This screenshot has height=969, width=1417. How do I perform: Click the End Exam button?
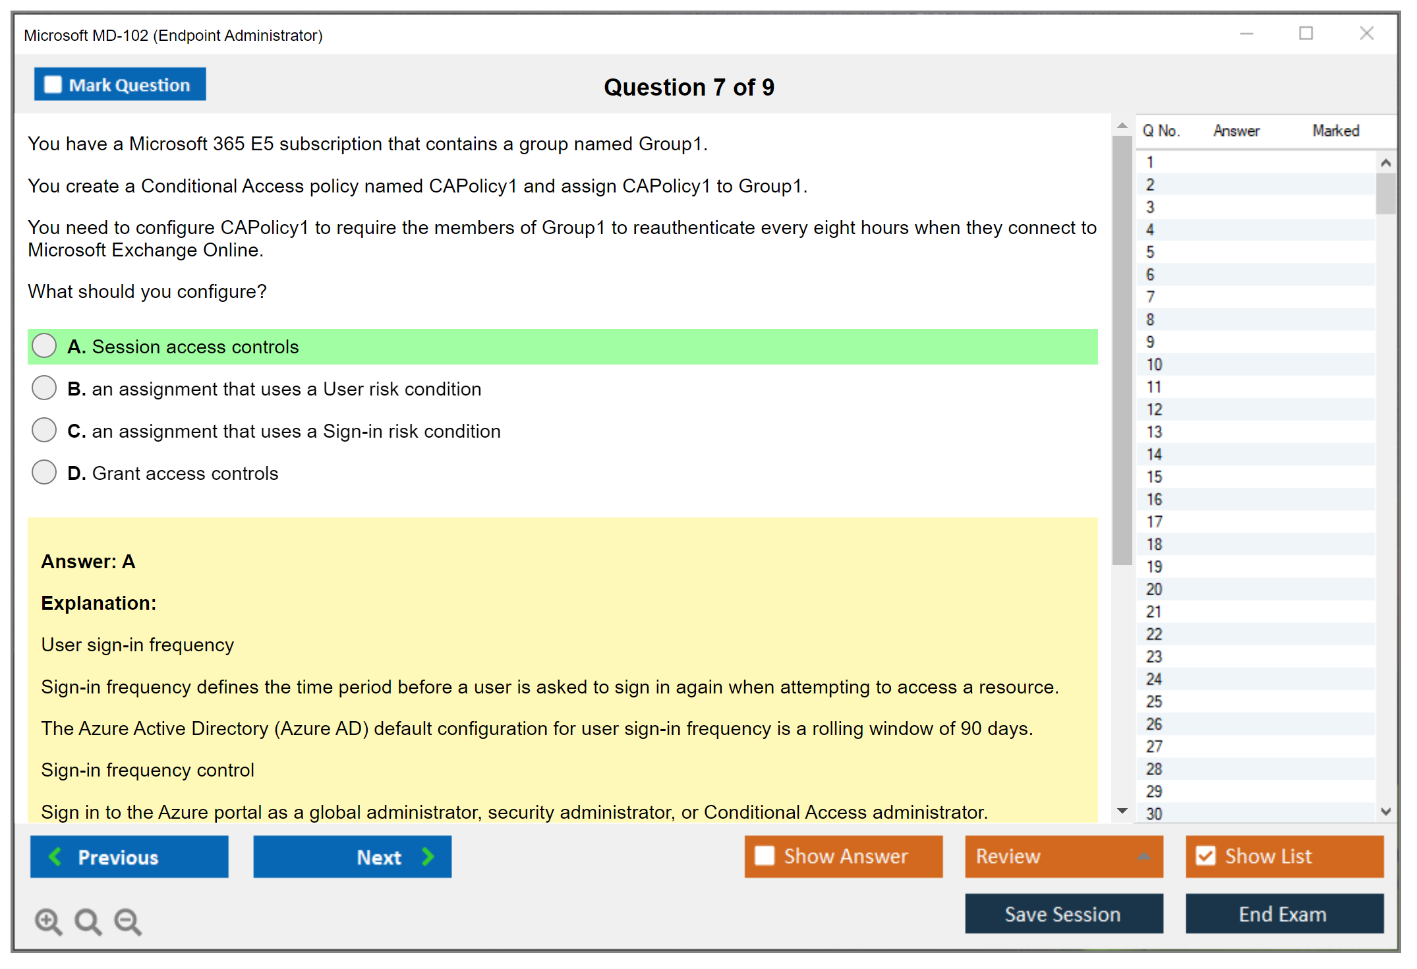pyautogui.click(x=1283, y=914)
